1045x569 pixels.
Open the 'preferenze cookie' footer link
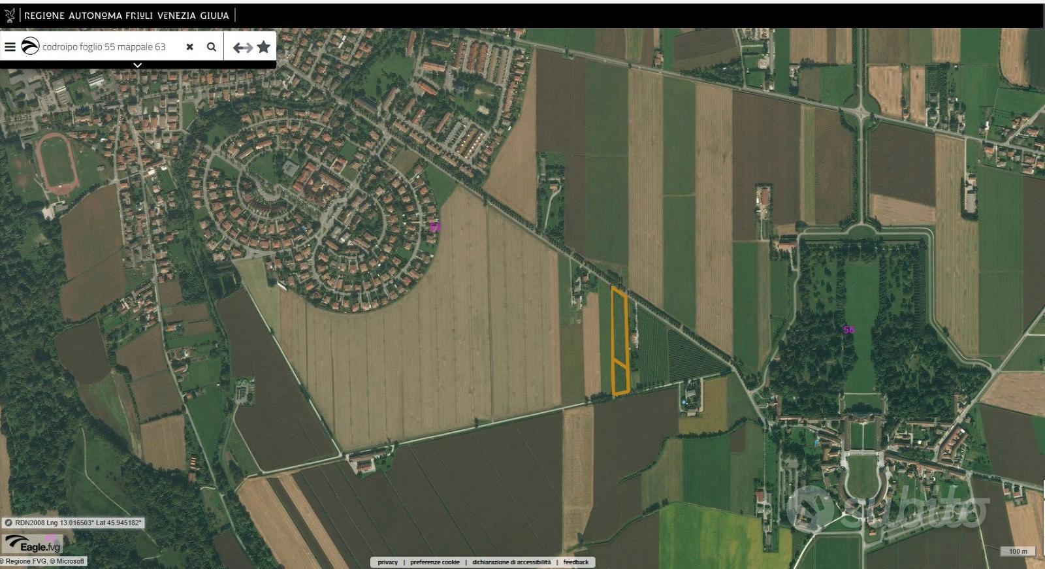click(435, 562)
